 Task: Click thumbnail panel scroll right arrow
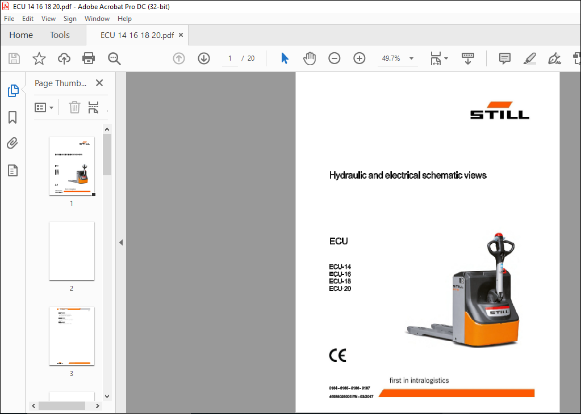[98, 406]
